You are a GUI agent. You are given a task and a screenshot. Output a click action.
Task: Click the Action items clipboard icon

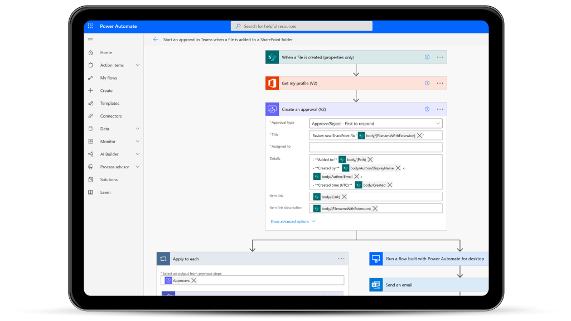click(x=91, y=65)
